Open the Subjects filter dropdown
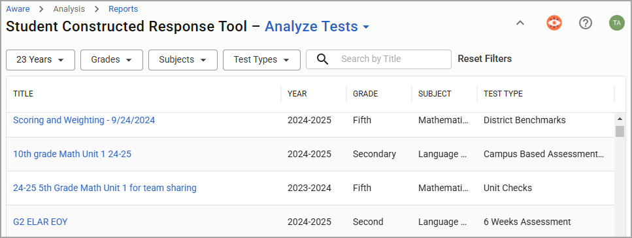 183,60
